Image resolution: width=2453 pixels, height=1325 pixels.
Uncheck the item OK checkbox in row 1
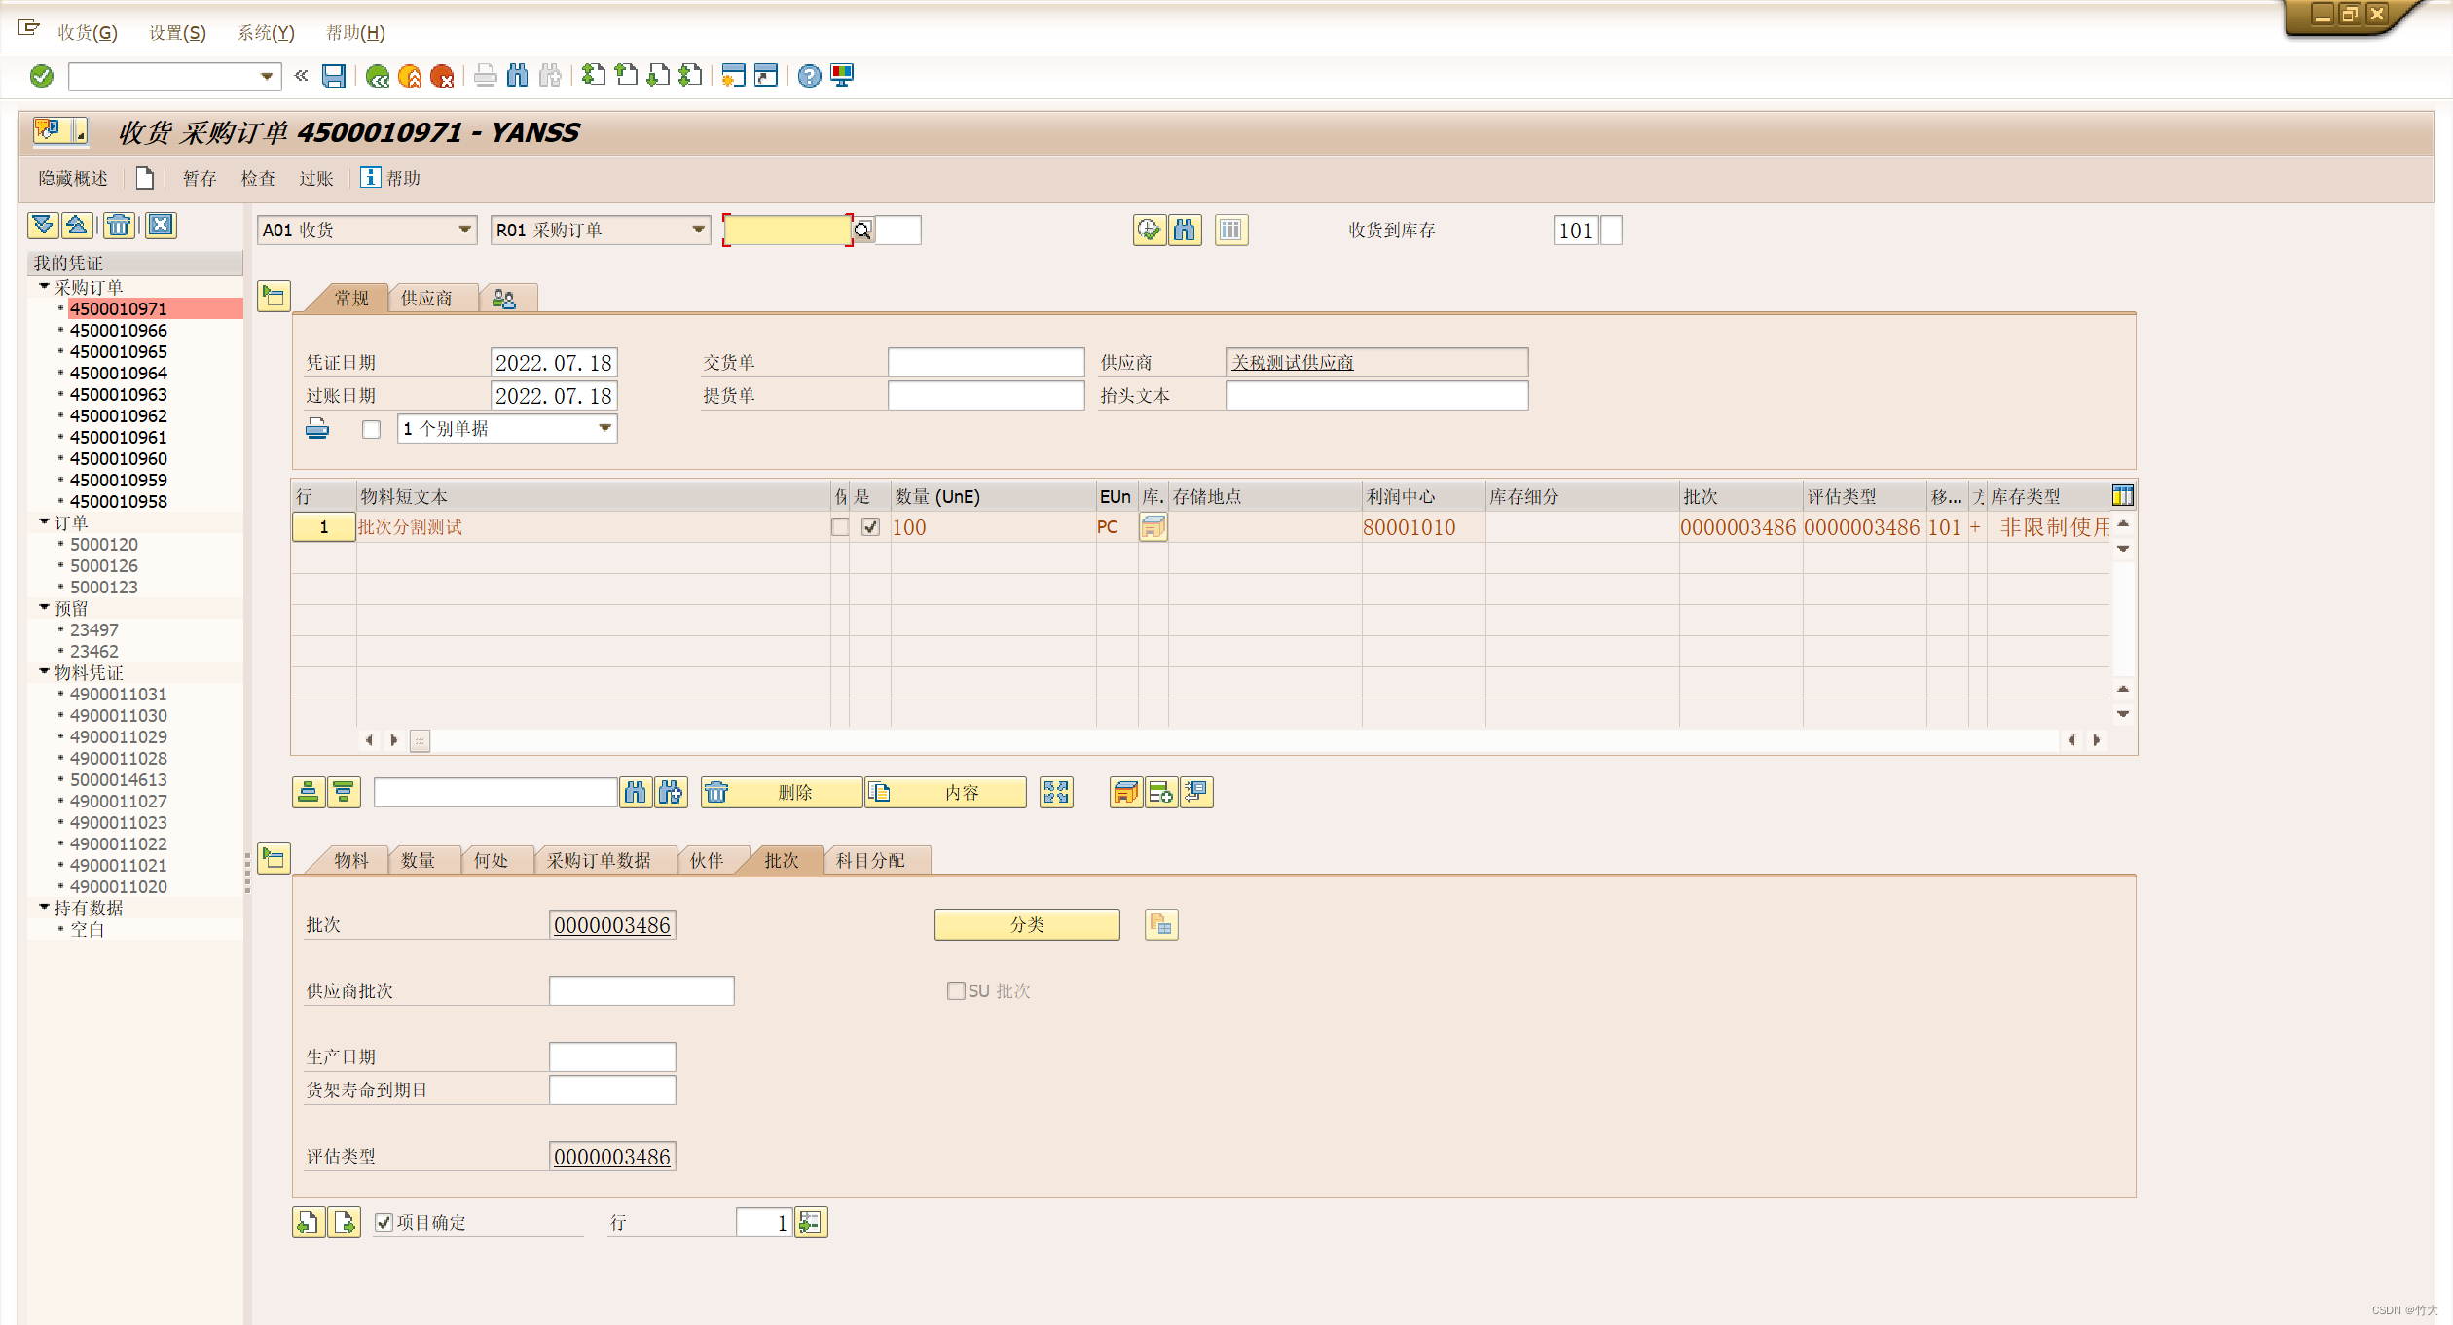pyautogui.click(x=870, y=527)
